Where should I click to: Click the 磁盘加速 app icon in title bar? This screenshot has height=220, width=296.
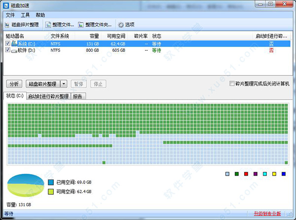click(x=6, y=5)
